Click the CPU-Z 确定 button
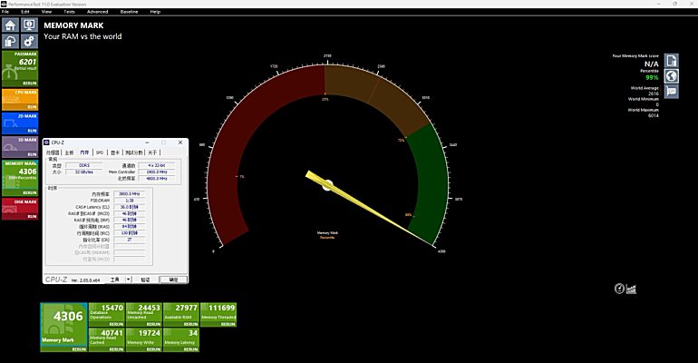The width and height of the screenshot is (698, 363). tap(174, 280)
